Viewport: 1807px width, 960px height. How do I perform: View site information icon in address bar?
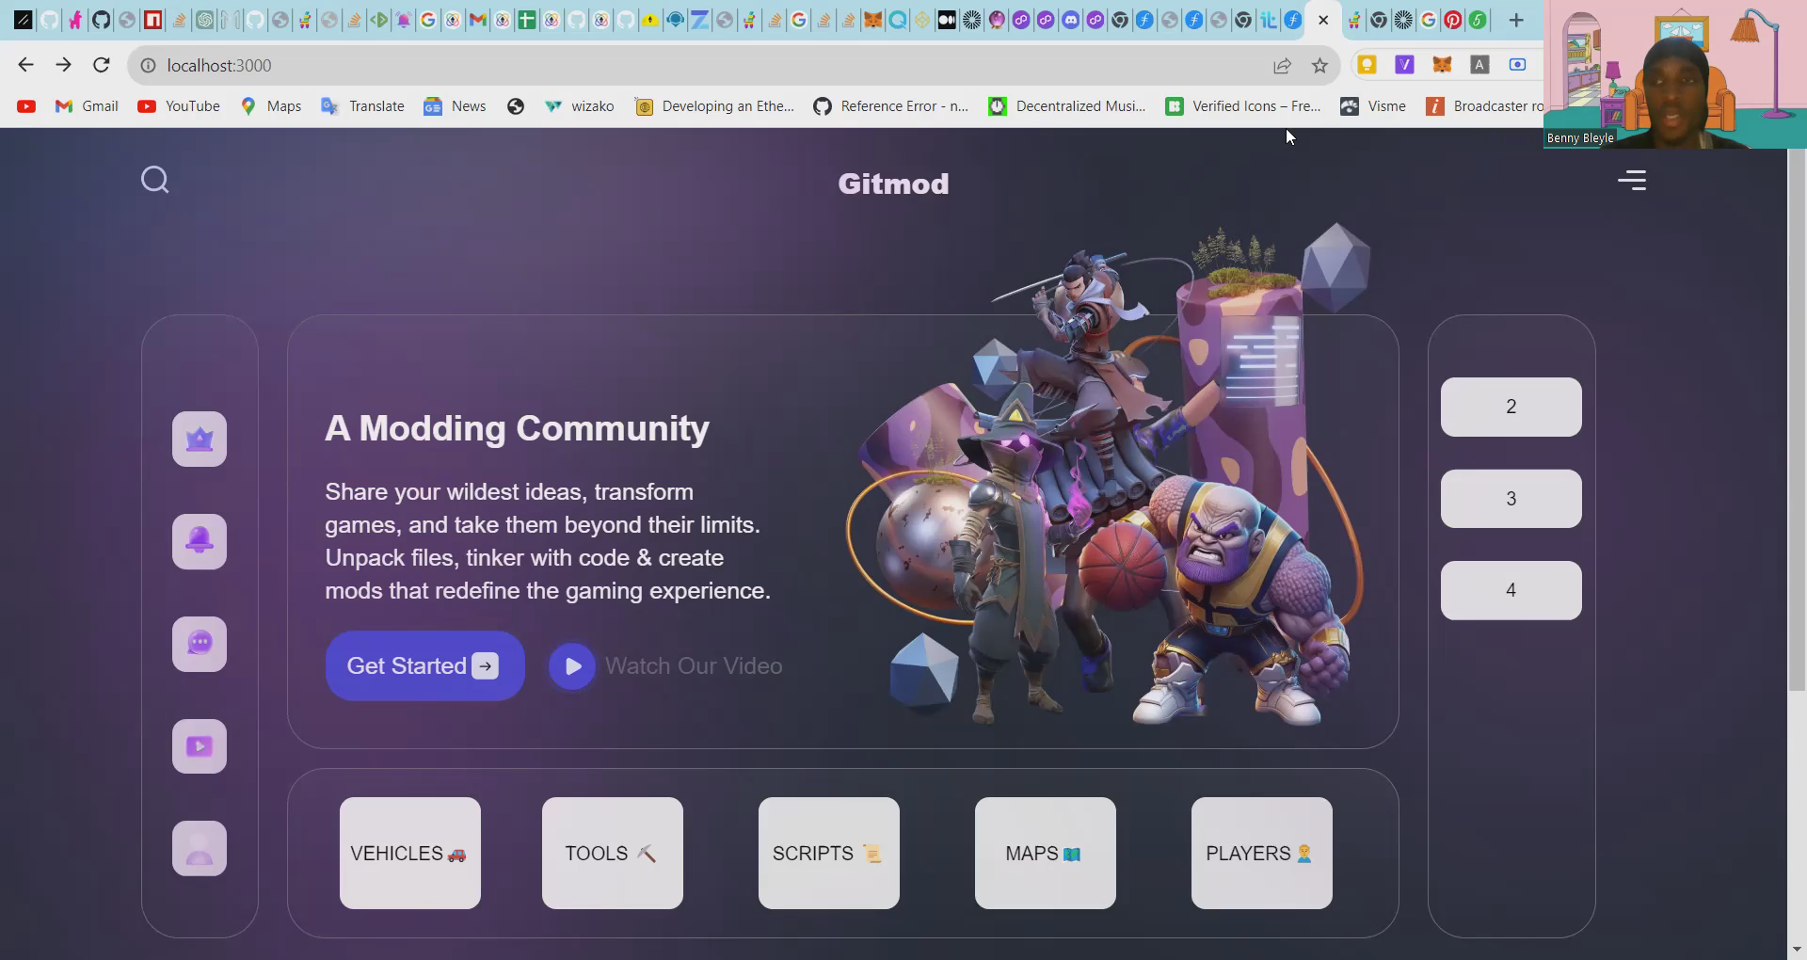148,65
